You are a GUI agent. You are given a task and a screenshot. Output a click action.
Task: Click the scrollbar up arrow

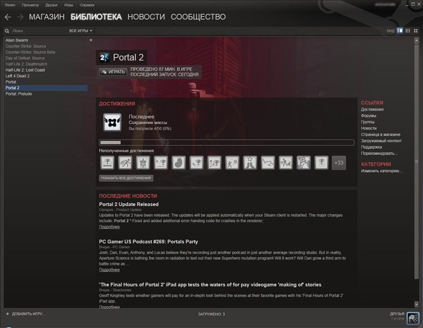[416, 41]
